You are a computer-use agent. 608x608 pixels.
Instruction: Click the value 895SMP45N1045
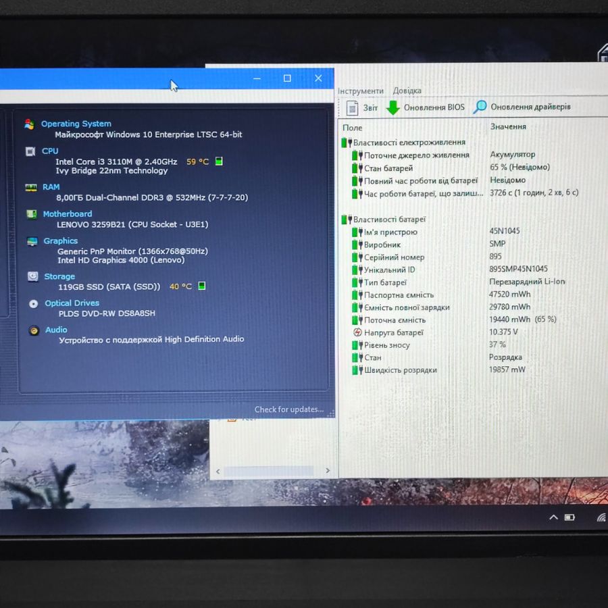pyautogui.click(x=518, y=269)
